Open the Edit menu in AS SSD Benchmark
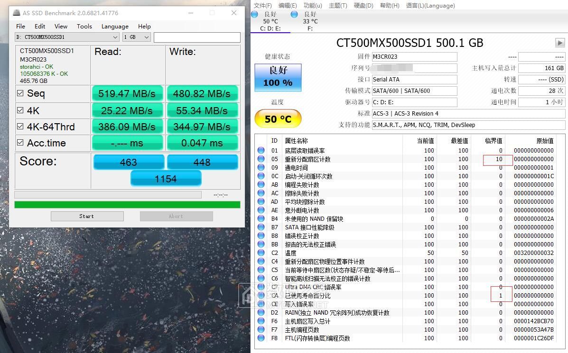The image size is (568, 353). tap(40, 26)
